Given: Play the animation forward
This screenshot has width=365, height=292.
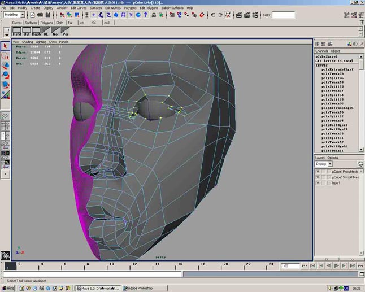Looking at the screenshot, I should click(336, 265).
